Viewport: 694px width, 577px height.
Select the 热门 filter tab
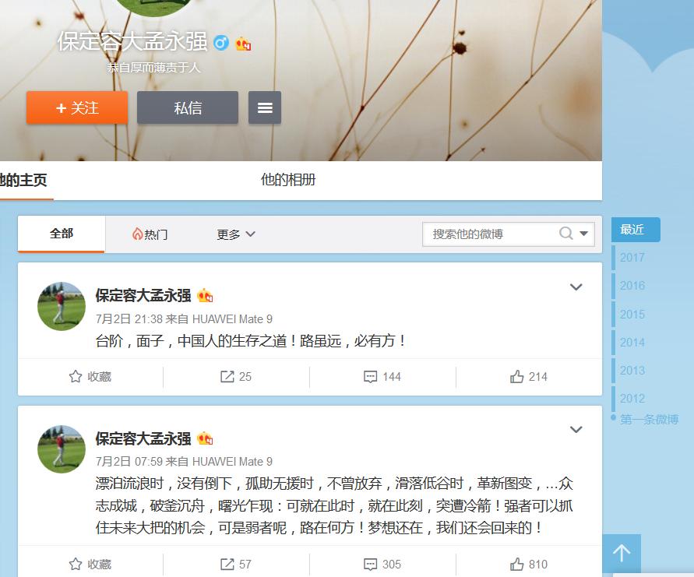(150, 234)
